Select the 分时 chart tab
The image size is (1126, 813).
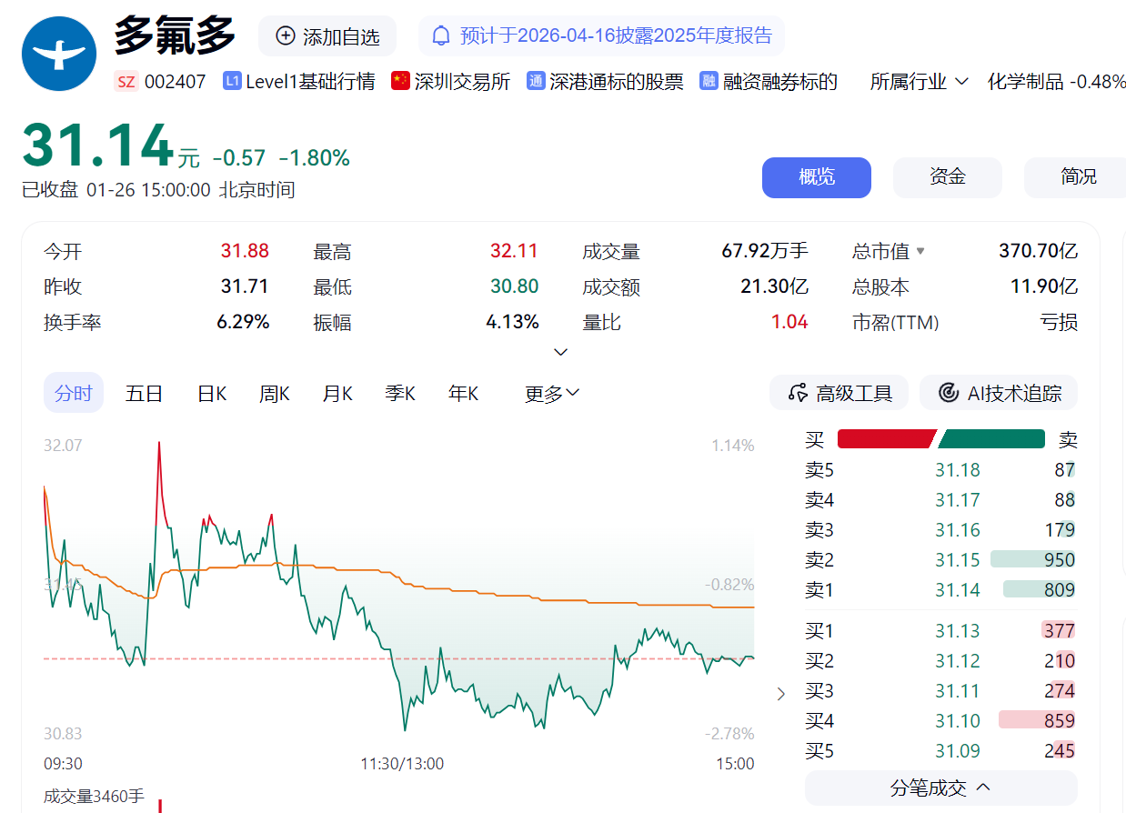(74, 393)
